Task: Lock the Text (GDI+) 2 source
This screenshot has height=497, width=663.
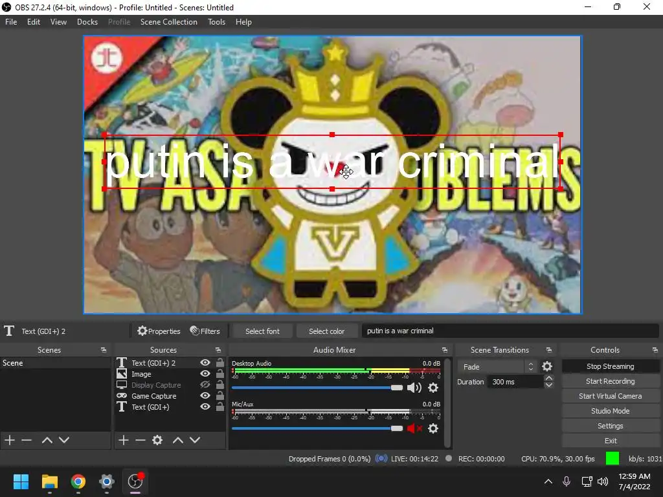Action: (x=220, y=362)
